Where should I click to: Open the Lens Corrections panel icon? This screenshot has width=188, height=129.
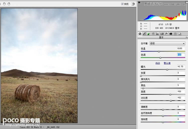click(x=162, y=34)
